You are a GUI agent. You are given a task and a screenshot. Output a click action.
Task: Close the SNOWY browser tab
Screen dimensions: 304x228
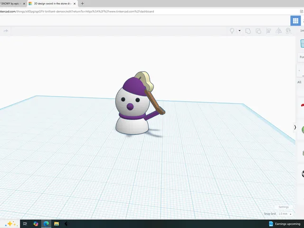point(24,4)
